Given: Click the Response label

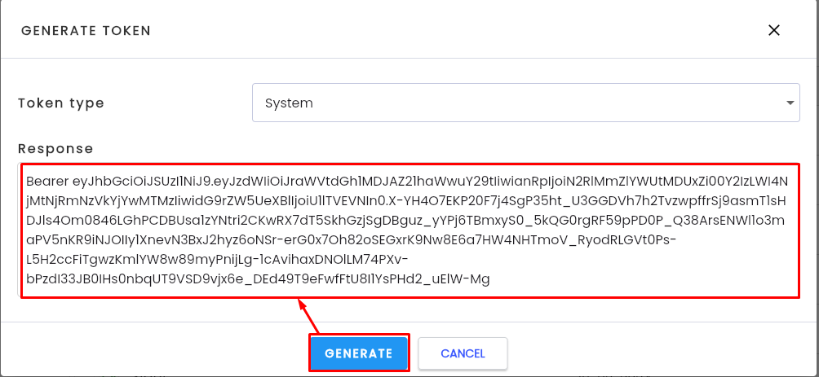Looking at the screenshot, I should click(x=56, y=149).
